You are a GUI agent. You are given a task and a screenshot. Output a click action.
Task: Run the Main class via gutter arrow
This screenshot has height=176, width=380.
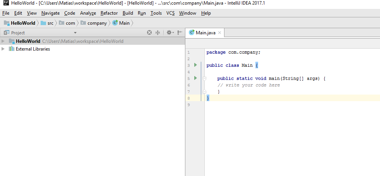(x=195, y=65)
